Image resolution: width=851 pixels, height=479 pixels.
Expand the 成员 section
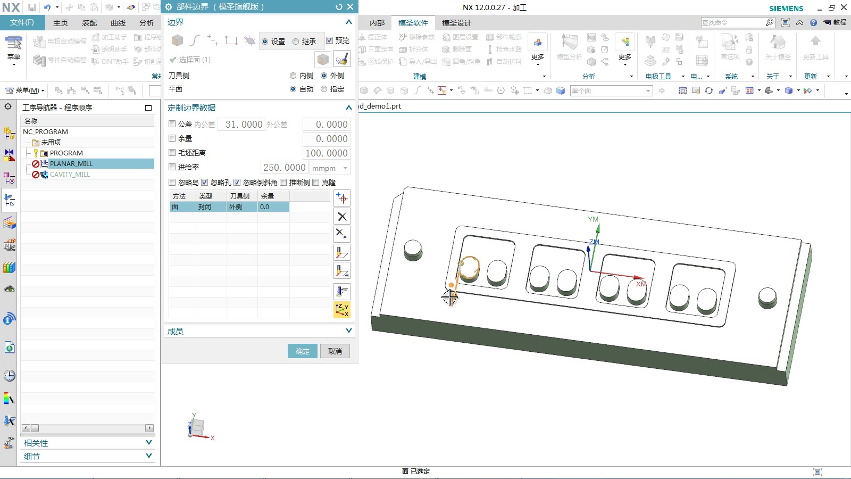click(x=349, y=331)
